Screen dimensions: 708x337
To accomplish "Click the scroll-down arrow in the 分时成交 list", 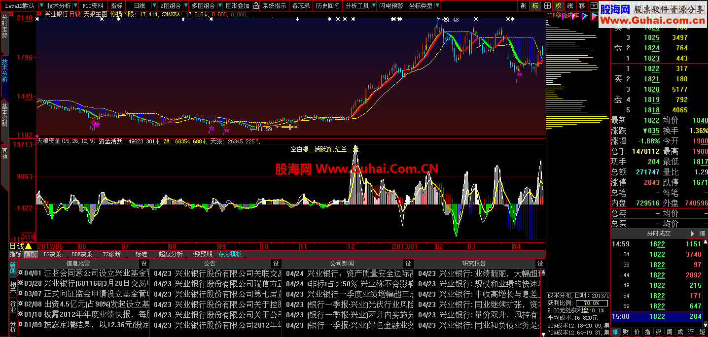I will pyautogui.click(x=706, y=325).
